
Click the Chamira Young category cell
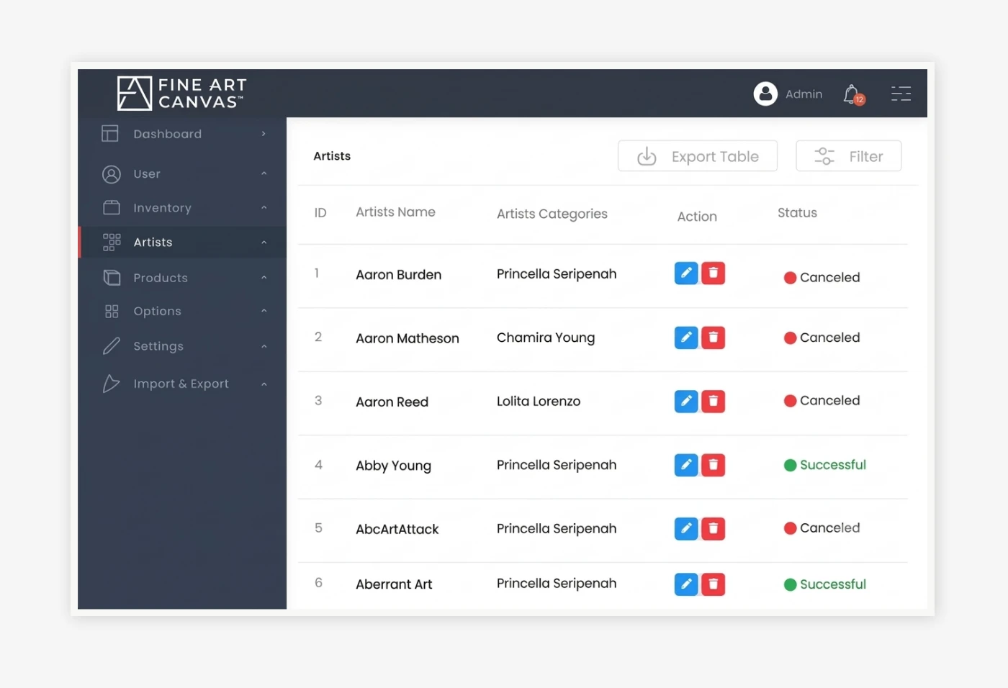546,338
